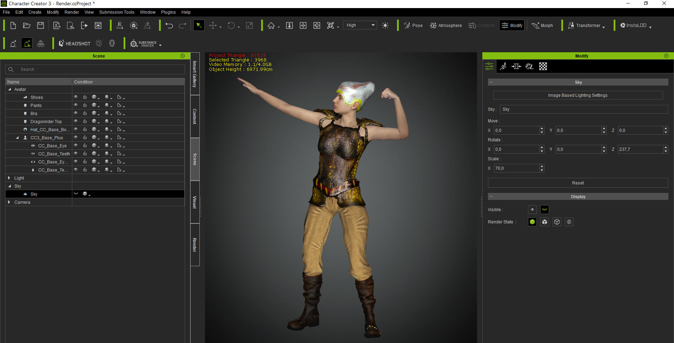Toggle visibility eye for Dragonrider Top
Screen dimensions: 674x343
coord(75,121)
